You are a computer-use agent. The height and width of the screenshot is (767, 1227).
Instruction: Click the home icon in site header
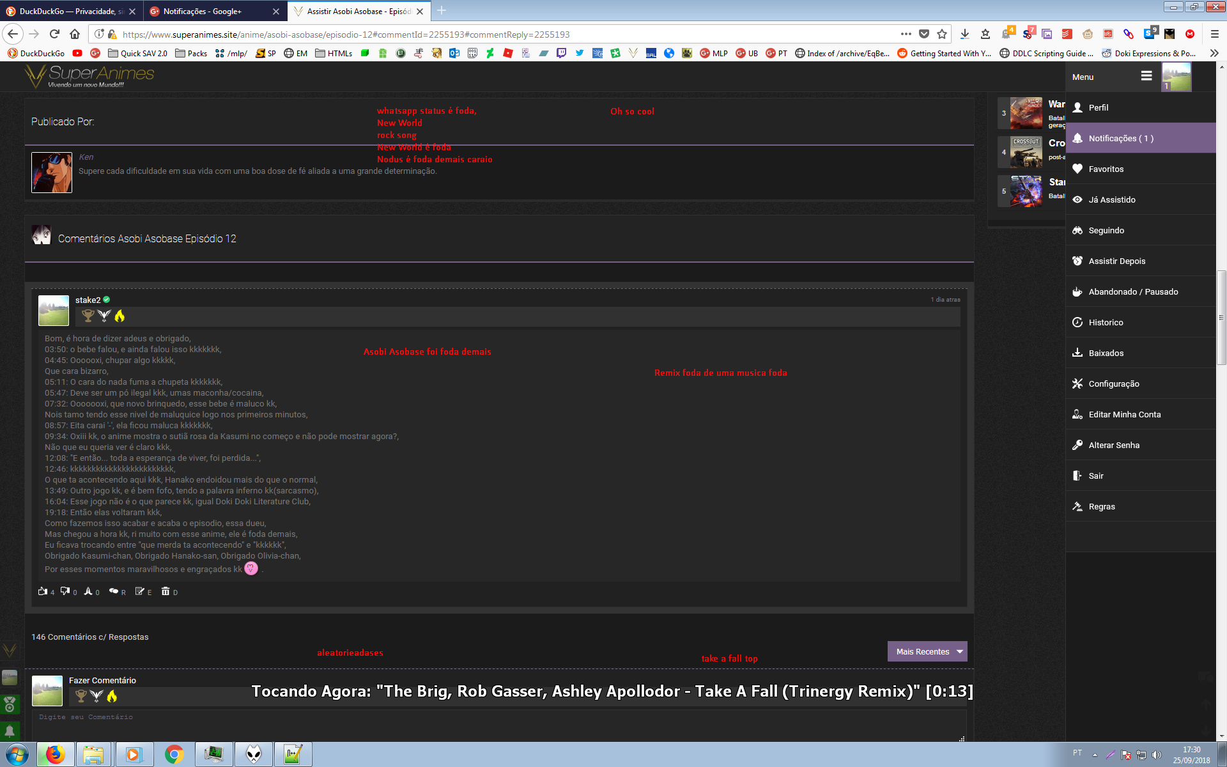coord(75,34)
